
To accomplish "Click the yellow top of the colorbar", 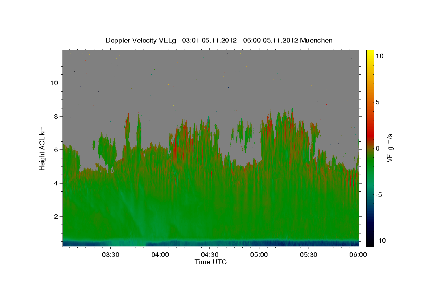I will coord(370,53).
